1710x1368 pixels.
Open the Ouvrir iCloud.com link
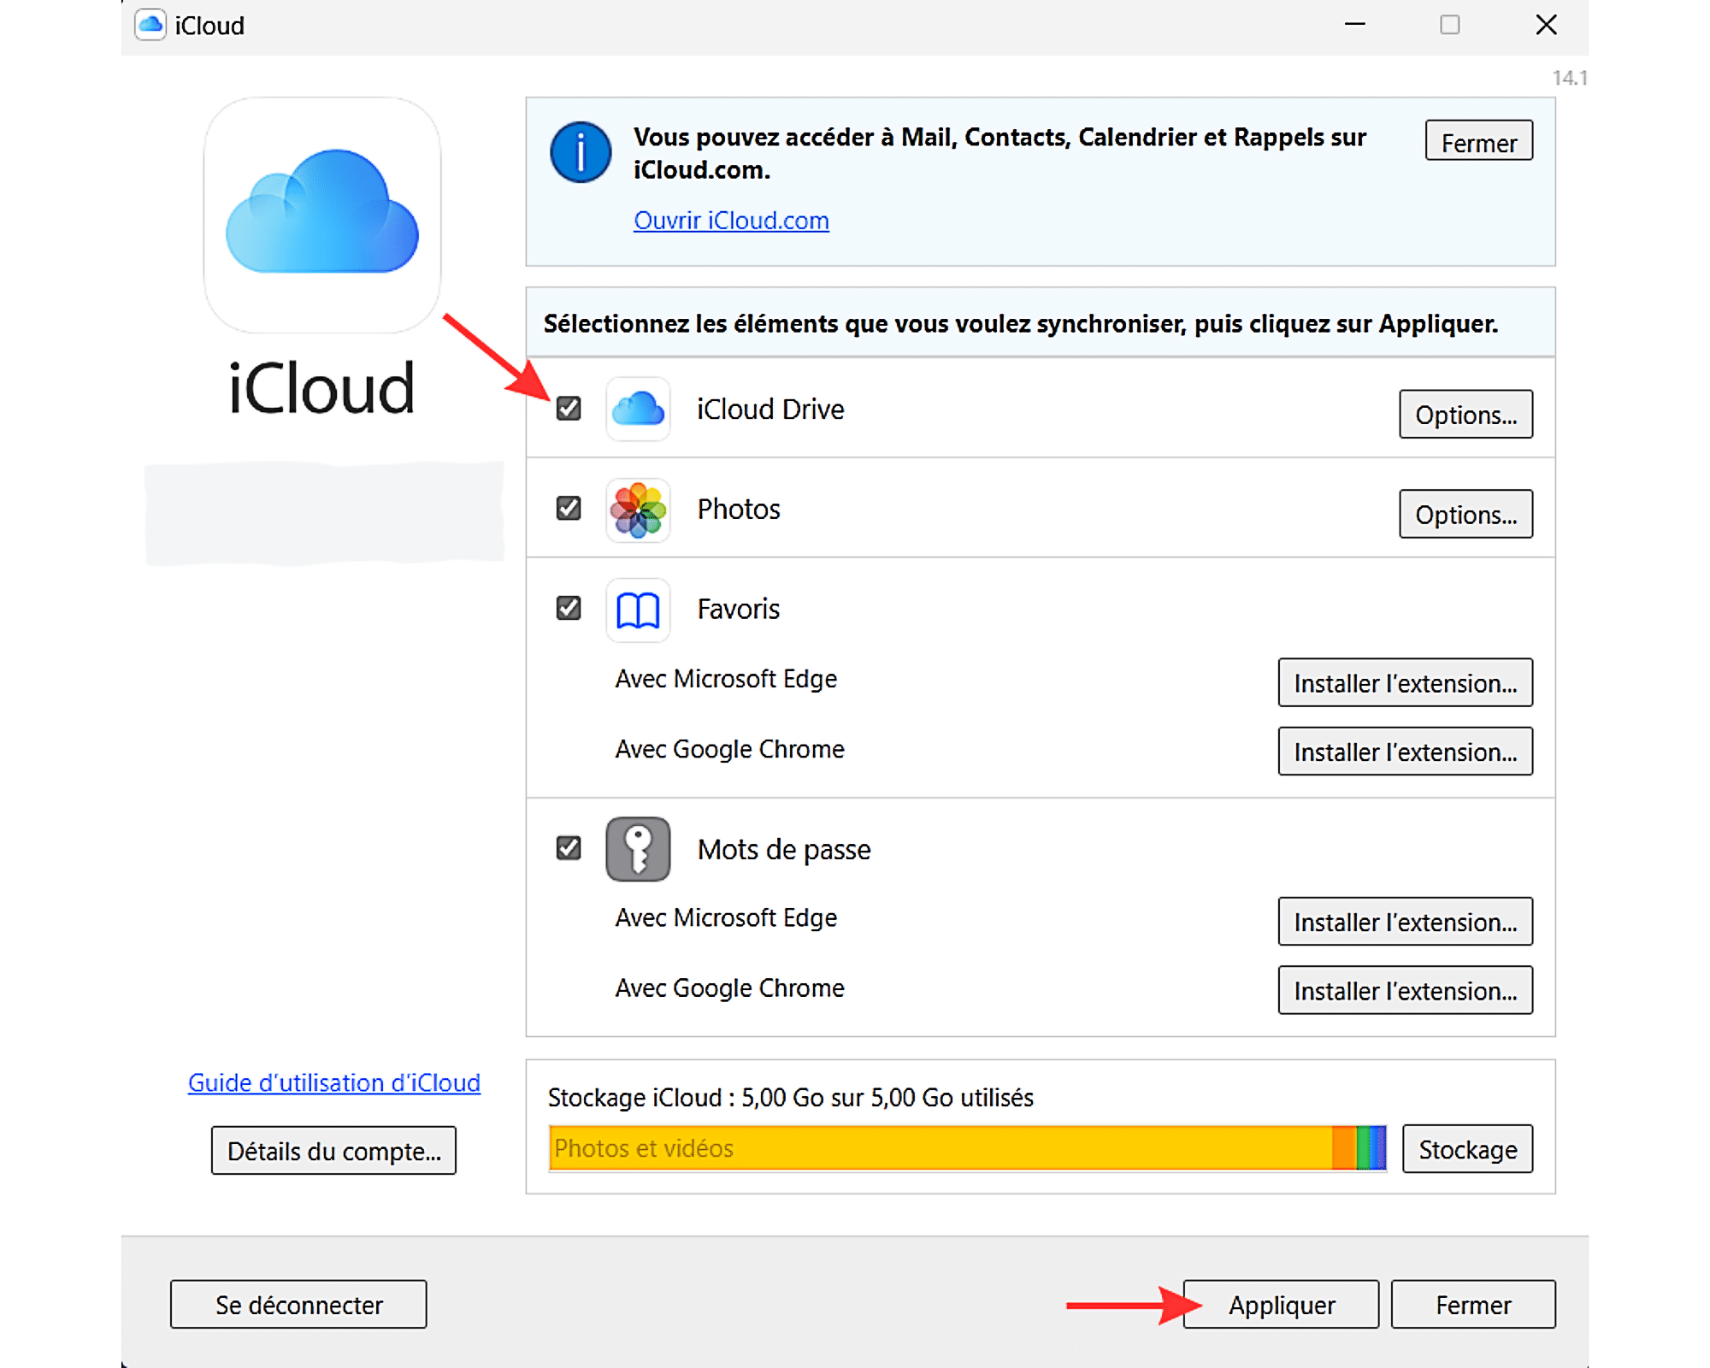(x=731, y=221)
